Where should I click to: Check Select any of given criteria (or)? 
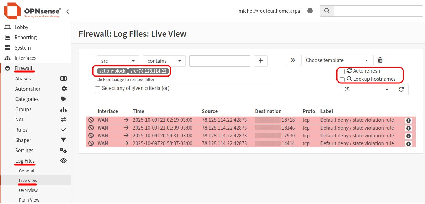point(97,89)
